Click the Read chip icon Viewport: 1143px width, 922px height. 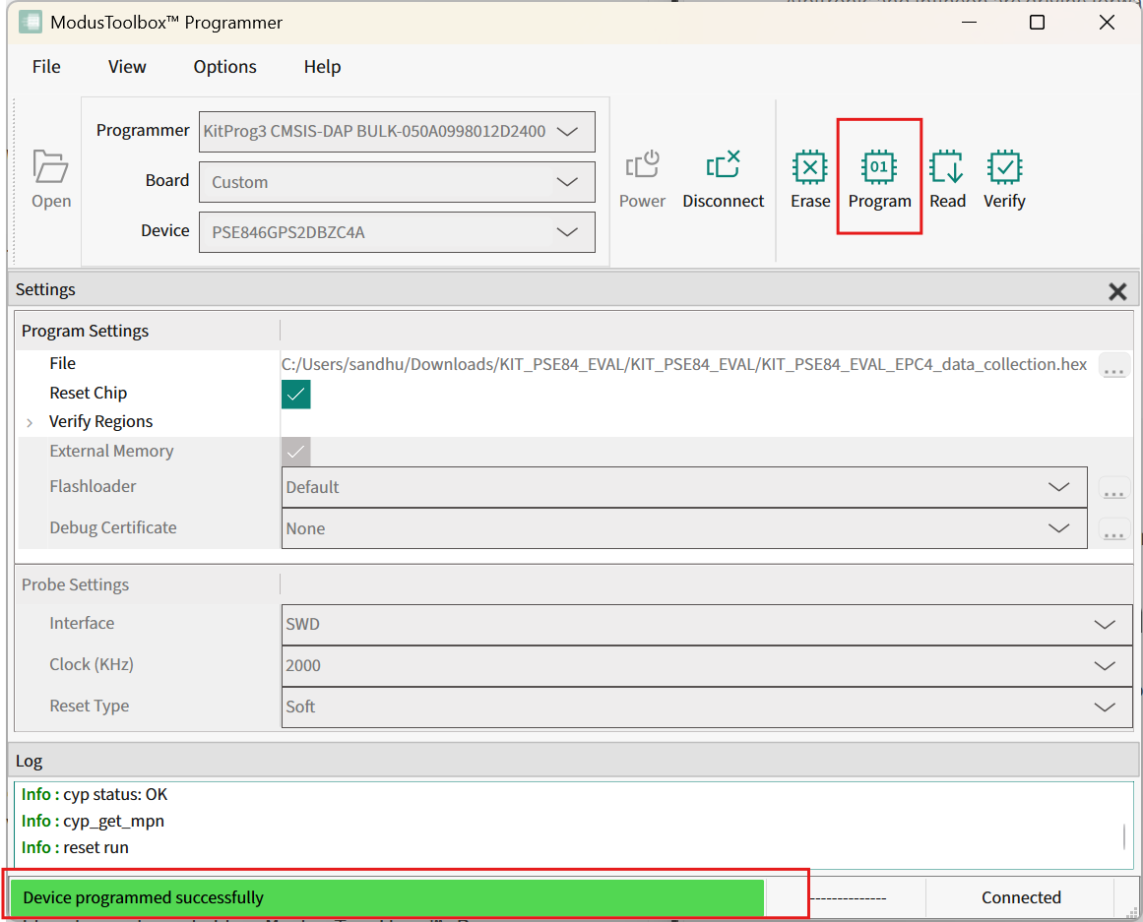pos(946,167)
